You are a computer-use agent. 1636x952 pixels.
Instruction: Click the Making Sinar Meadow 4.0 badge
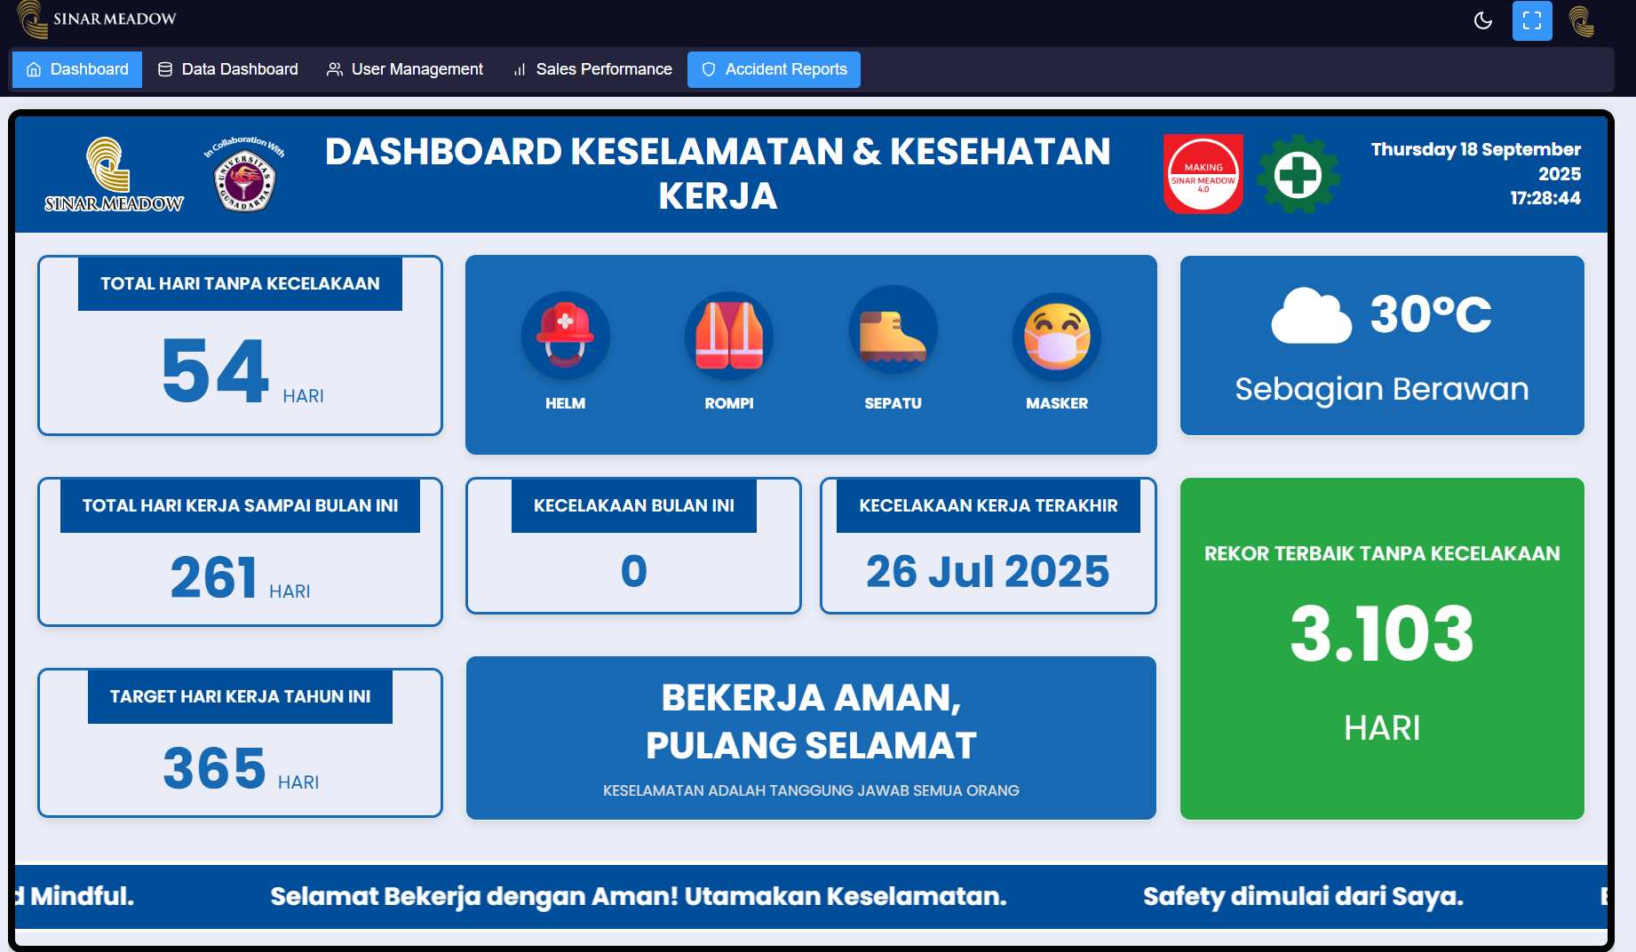click(x=1203, y=174)
